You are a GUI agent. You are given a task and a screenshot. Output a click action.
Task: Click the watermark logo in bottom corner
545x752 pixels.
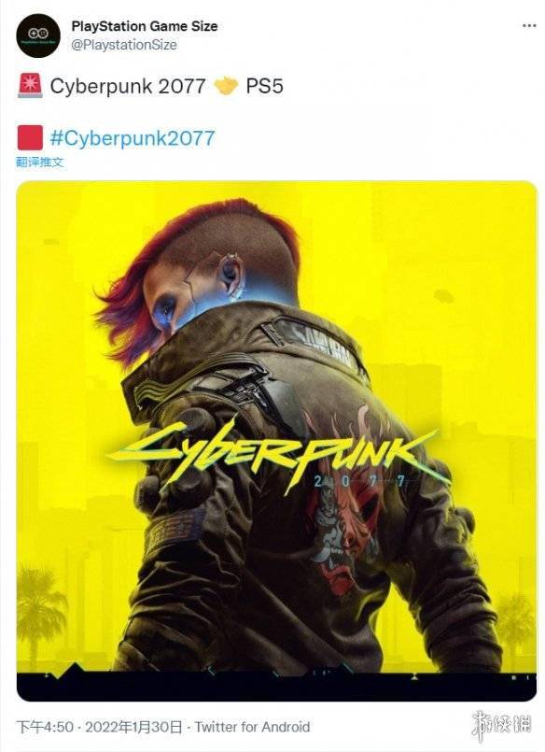pos(501,723)
